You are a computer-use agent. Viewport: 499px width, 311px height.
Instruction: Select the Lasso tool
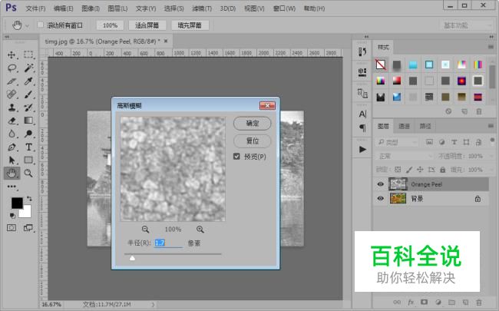point(12,68)
